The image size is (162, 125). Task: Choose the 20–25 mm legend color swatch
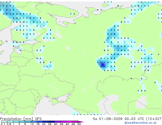(x=45, y=122)
